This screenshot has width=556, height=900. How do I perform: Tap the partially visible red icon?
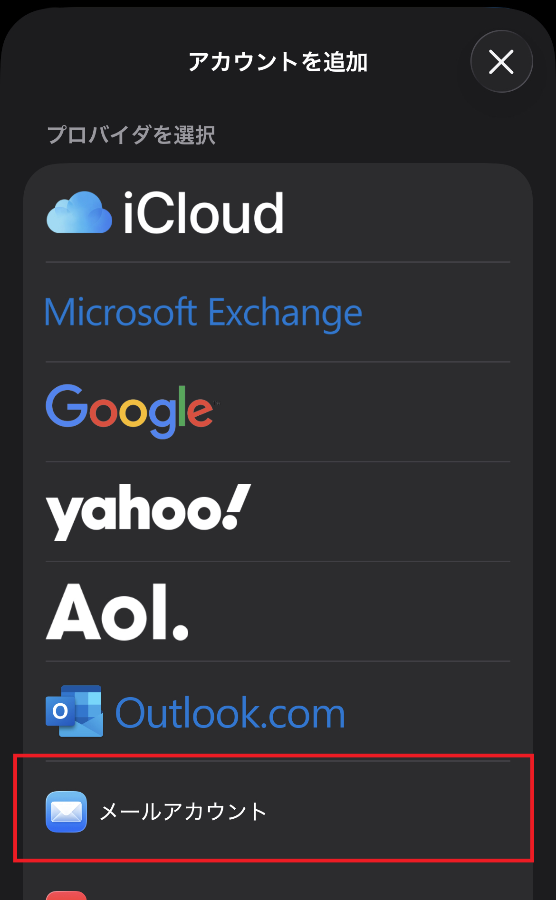click(66, 895)
